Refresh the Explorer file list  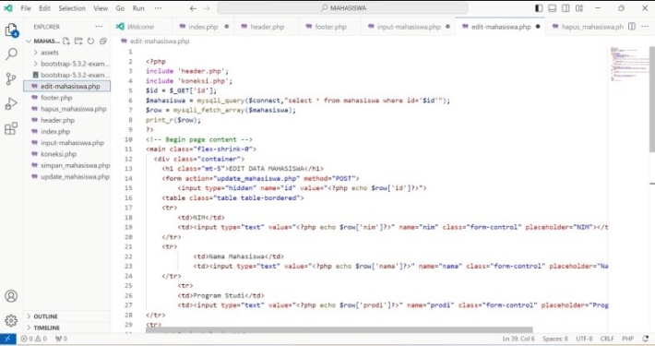tap(90, 41)
